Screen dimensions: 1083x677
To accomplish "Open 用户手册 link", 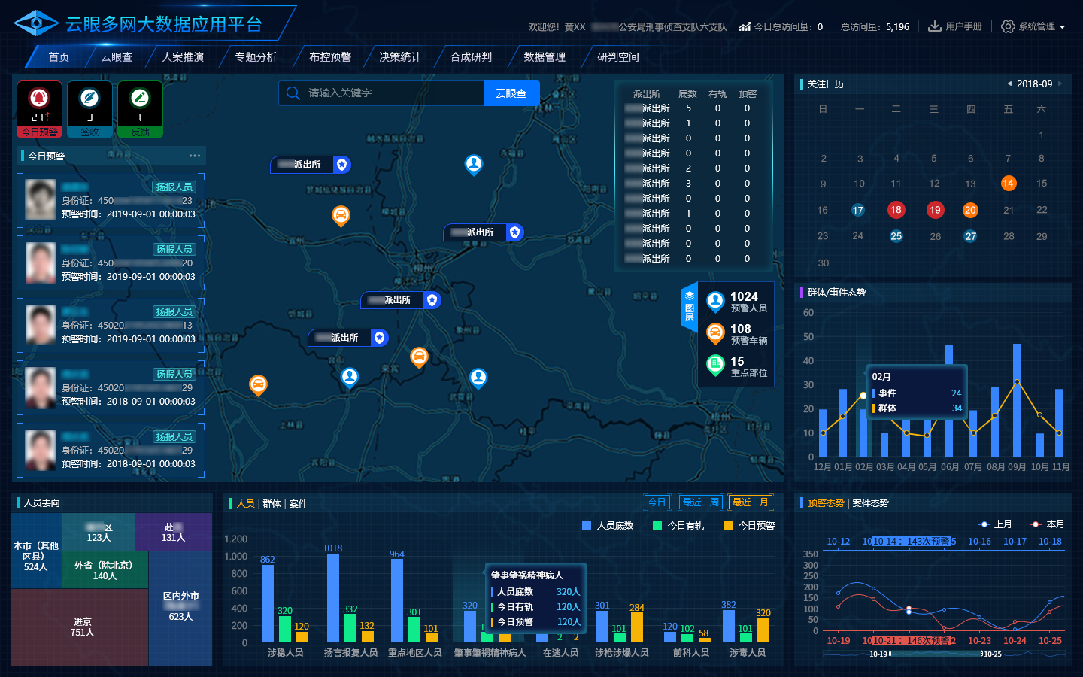I will click(x=963, y=26).
